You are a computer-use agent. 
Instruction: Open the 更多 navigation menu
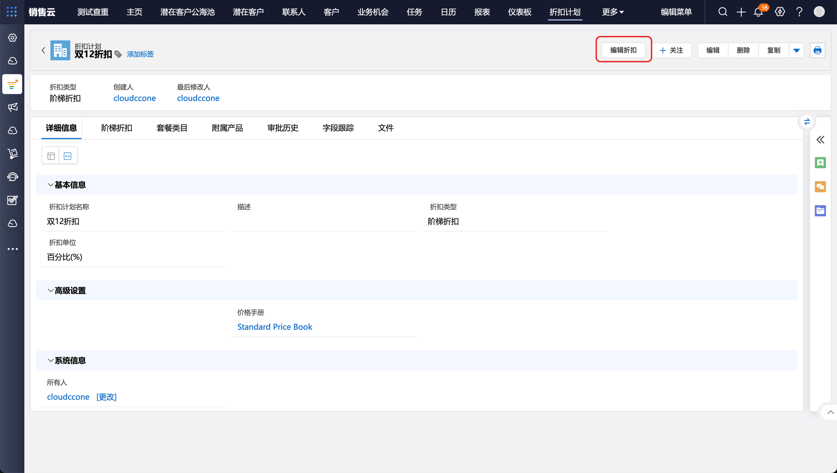coord(613,12)
